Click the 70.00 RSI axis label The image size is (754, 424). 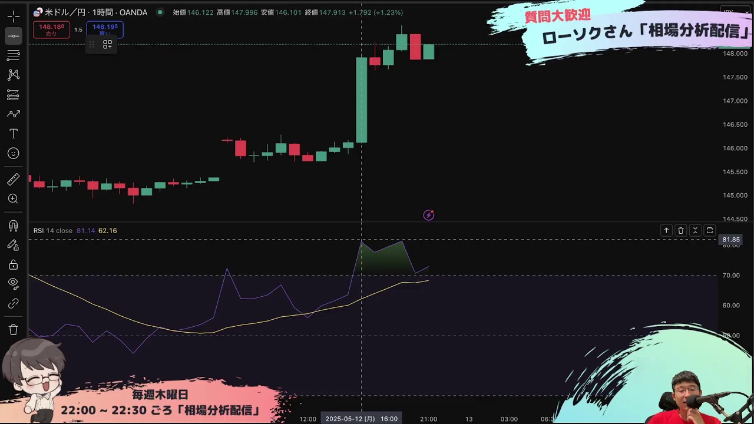pos(731,276)
